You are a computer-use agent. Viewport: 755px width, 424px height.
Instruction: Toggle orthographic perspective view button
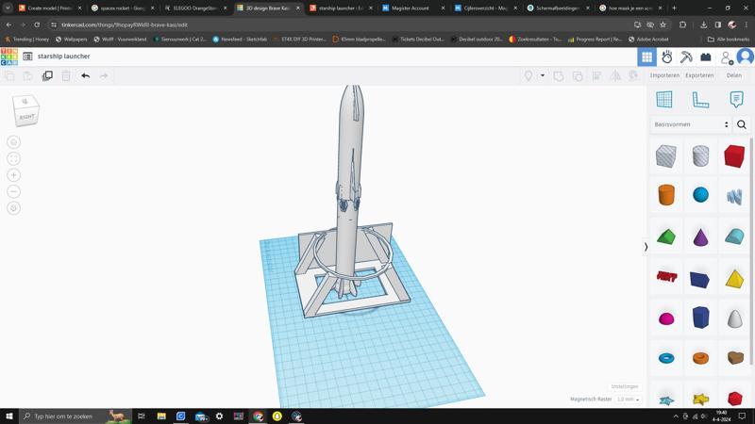click(x=13, y=208)
